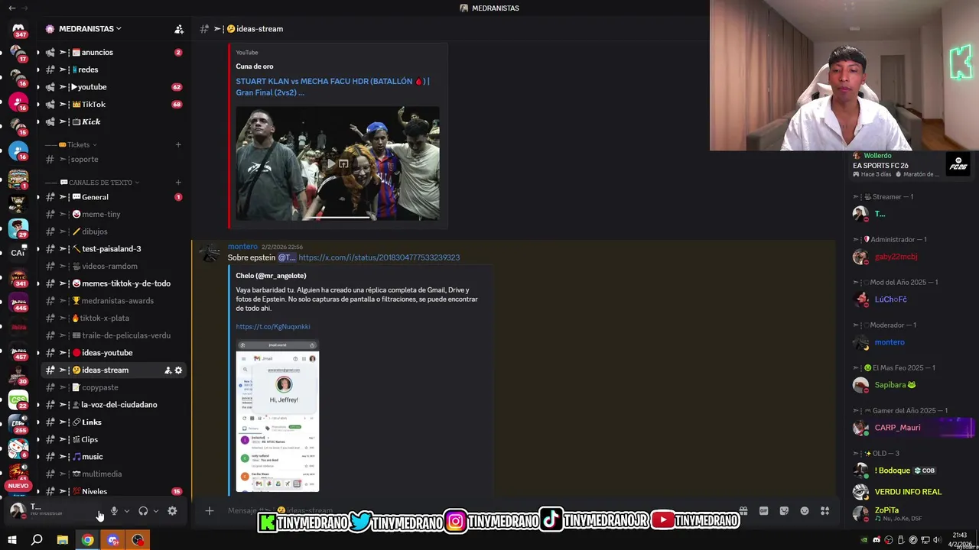Switch to OBS Studio taskbar icon
979x550 pixels.
138,540
